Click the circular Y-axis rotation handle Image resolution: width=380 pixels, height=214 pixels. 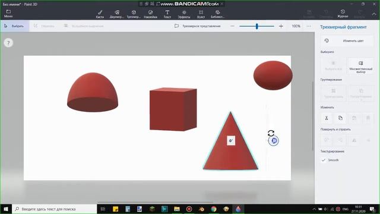274,141
